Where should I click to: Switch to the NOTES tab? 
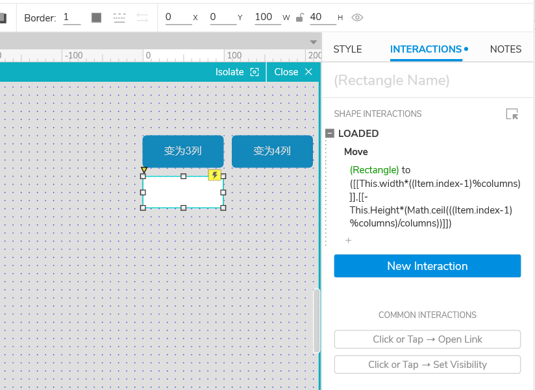click(x=505, y=49)
